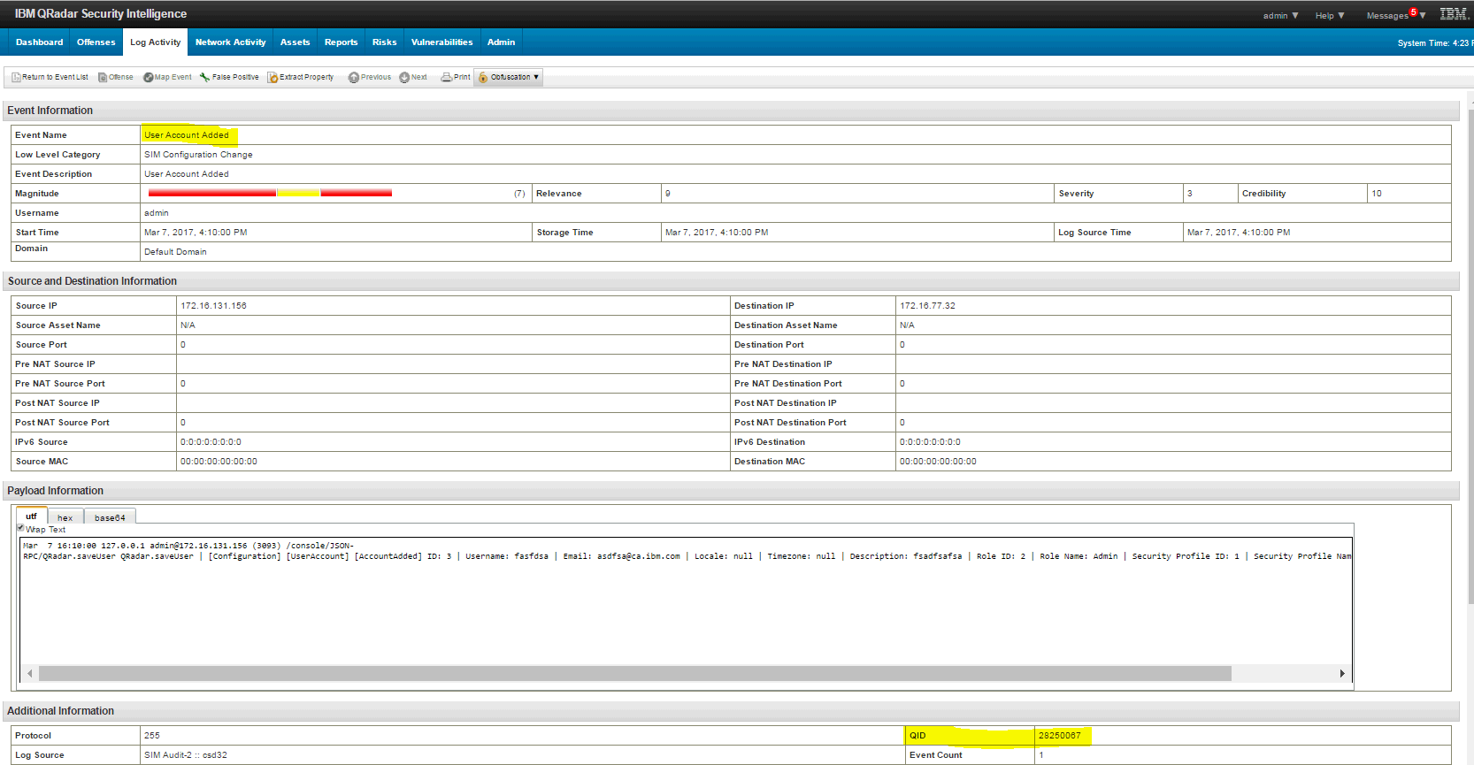Click the Log Source Time value

pos(1239,233)
